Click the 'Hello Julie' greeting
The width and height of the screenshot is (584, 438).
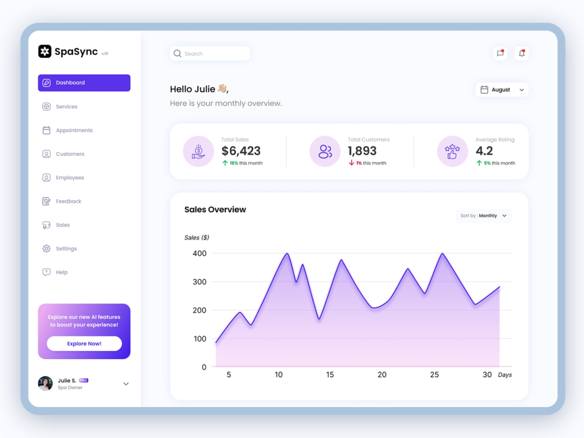point(193,89)
